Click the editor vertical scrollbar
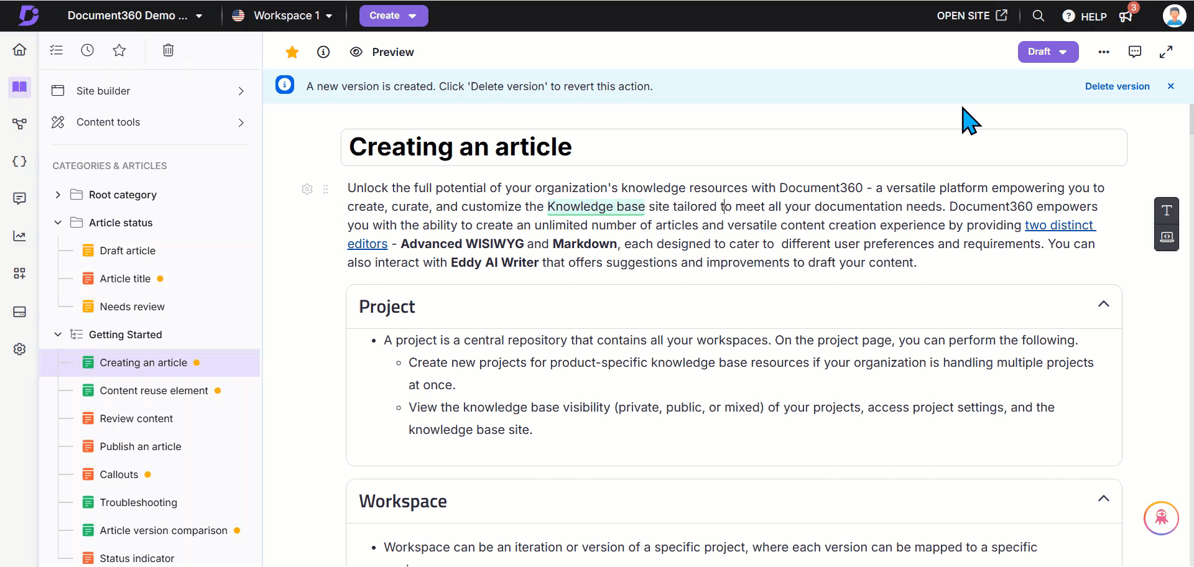This screenshot has width=1194, height=567. (x=1190, y=119)
